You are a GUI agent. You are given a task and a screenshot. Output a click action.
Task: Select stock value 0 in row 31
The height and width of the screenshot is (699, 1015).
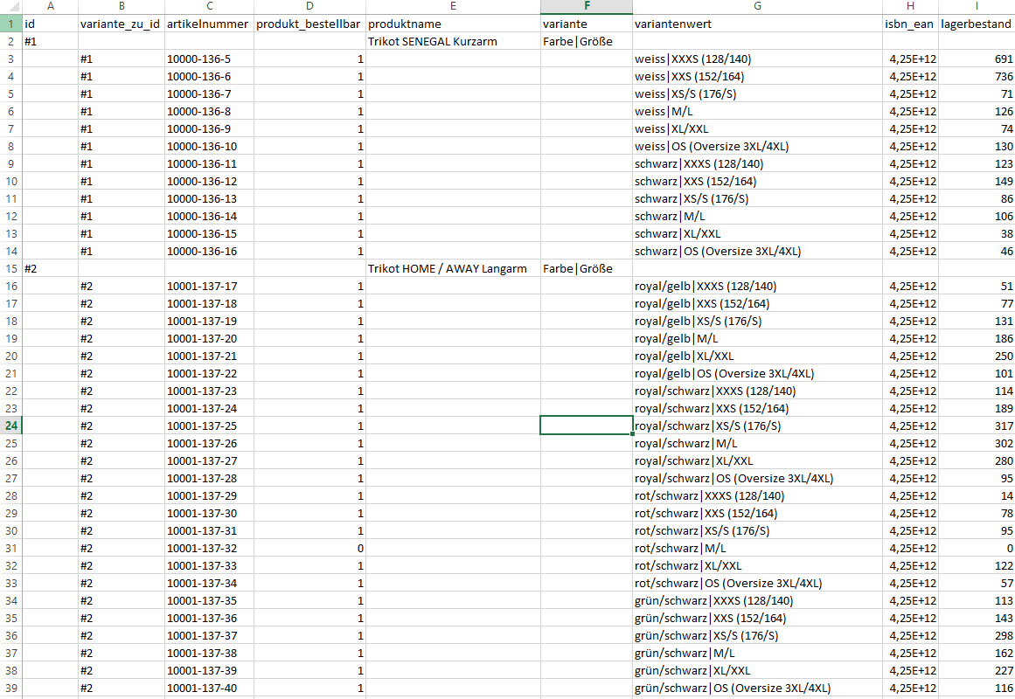[977, 548]
